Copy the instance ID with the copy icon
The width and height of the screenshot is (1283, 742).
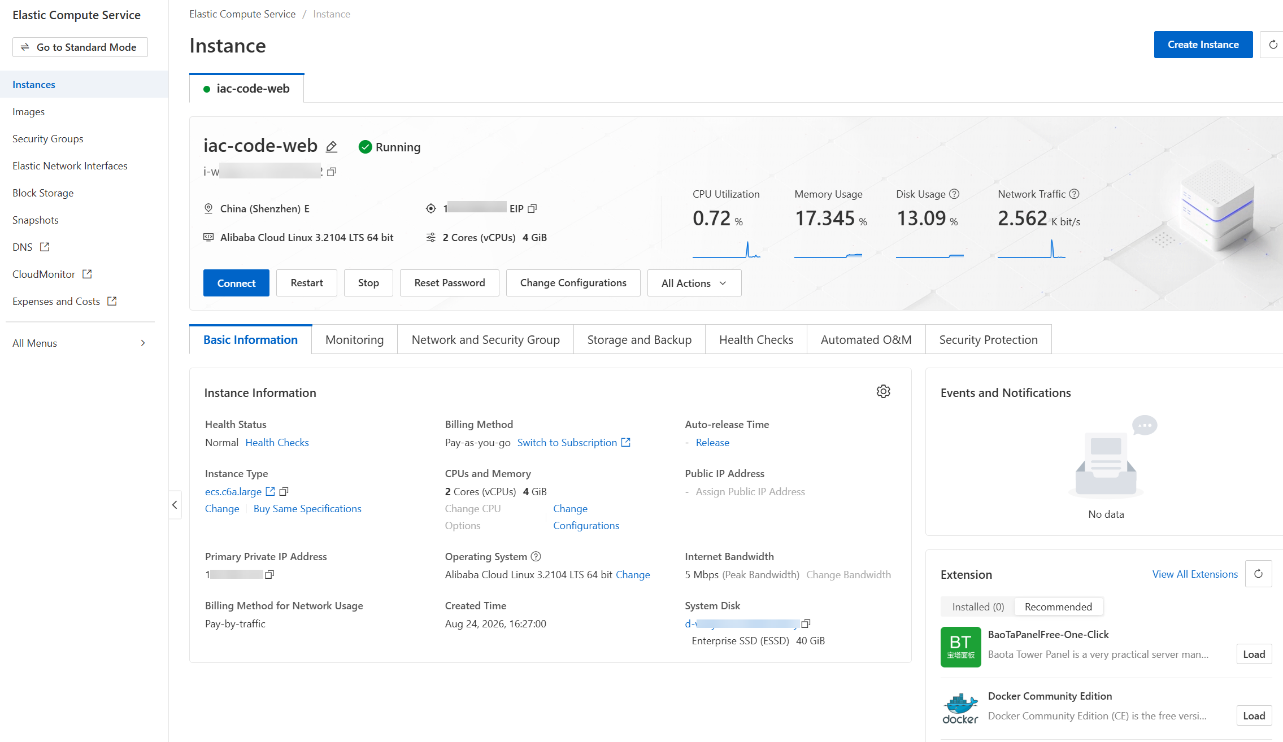pyautogui.click(x=332, y=172)
